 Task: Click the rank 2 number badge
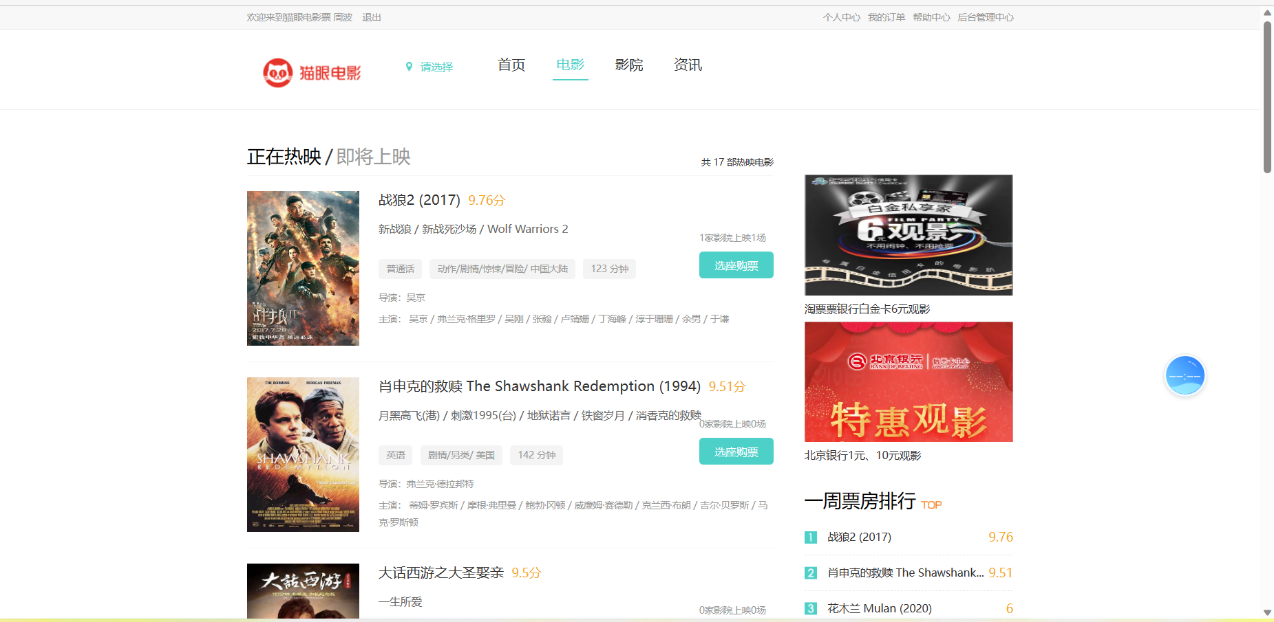[811, 573]
